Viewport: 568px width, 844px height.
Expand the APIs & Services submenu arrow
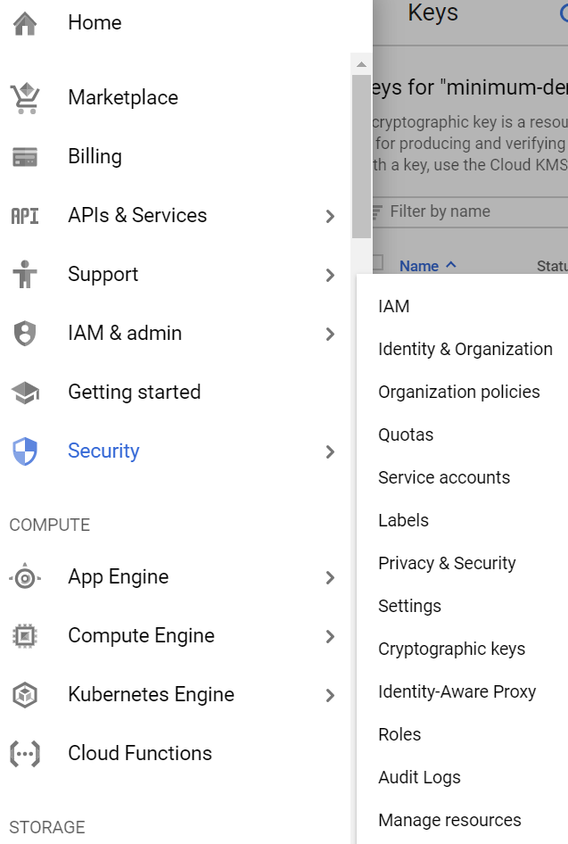pos(330,217)
